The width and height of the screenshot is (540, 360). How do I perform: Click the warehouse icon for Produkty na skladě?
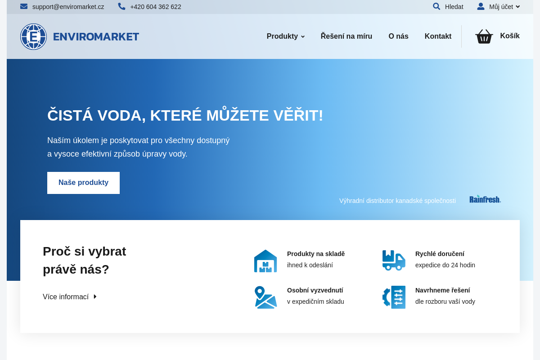[265, 260]
